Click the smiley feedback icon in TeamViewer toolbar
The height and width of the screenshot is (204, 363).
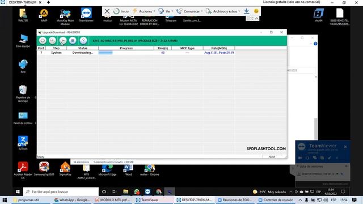pyautogui.click(x=256, y=11)
